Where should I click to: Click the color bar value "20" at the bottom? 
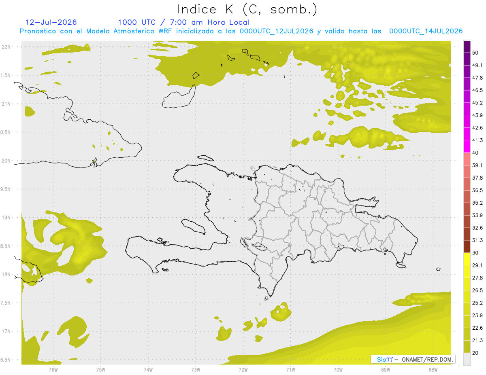click(476, 353)
